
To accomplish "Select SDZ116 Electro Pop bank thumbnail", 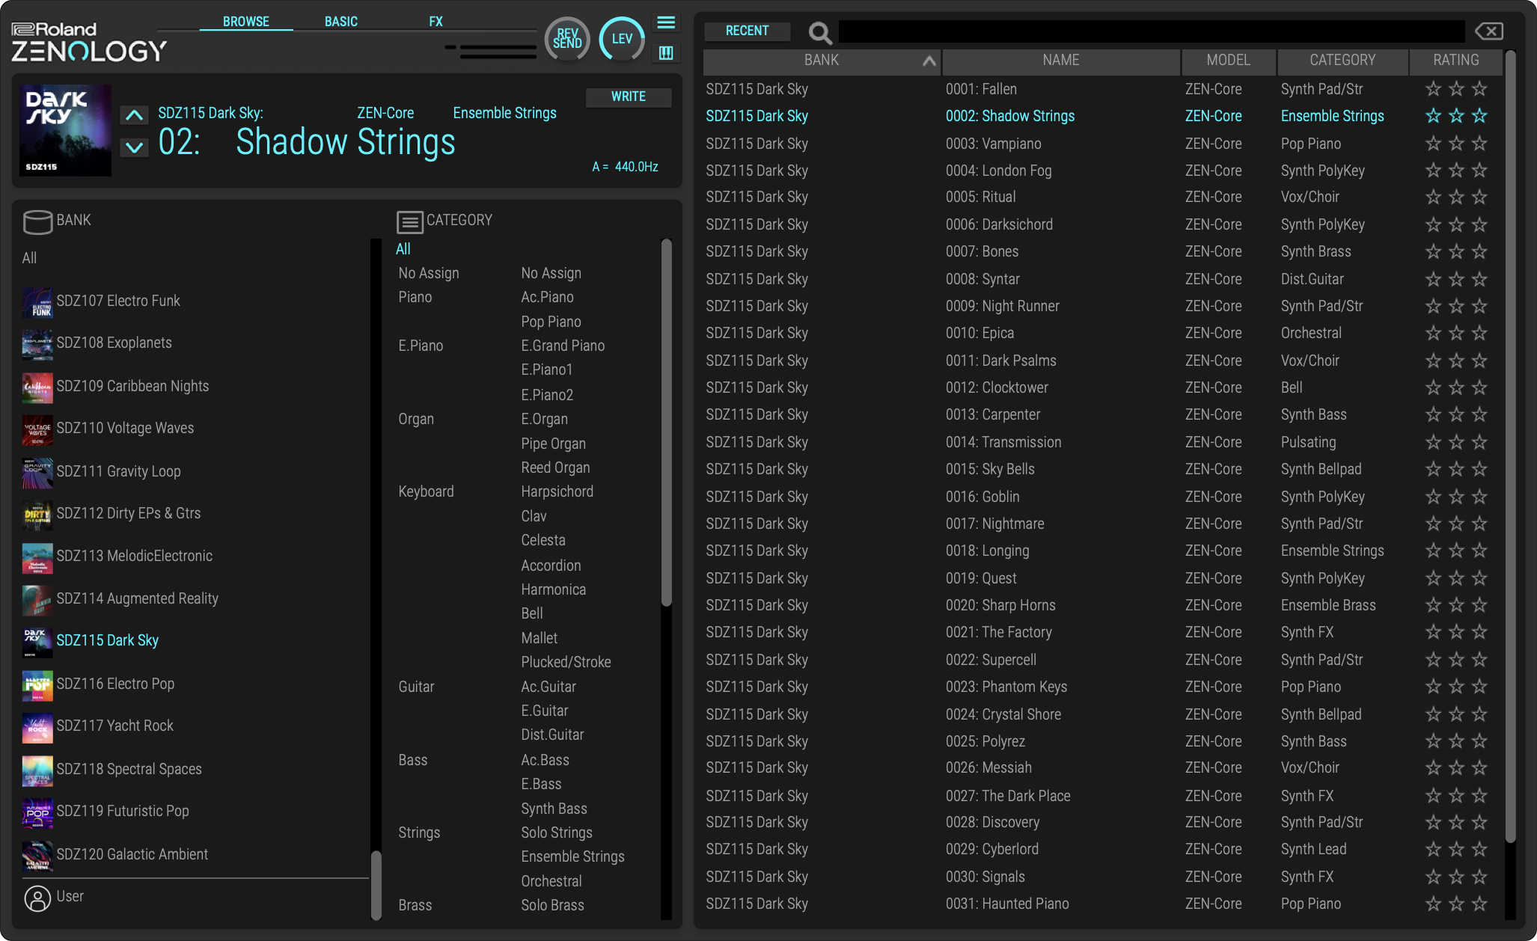I will click(37, 685).
